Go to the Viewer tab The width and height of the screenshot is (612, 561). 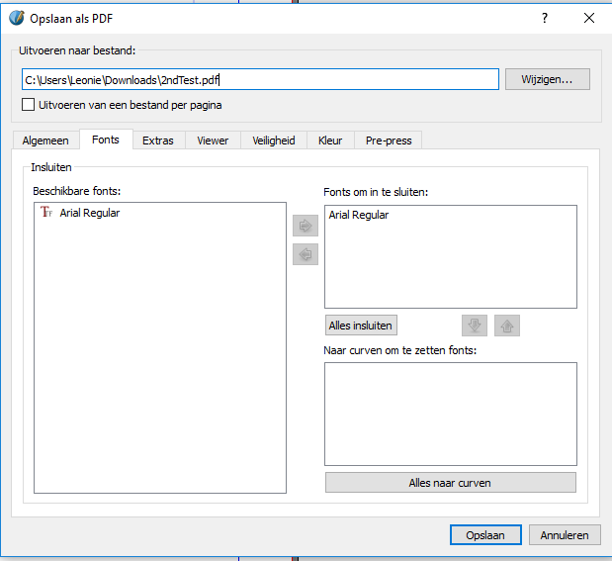coord(213,140)
